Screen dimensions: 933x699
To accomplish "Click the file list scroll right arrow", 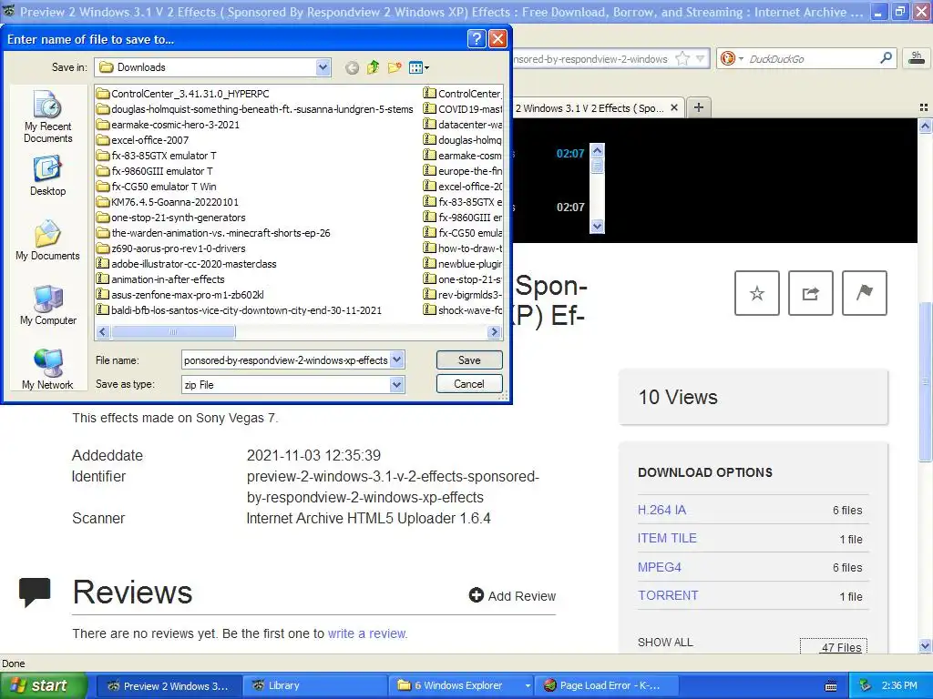I will (x=494, y=331).
